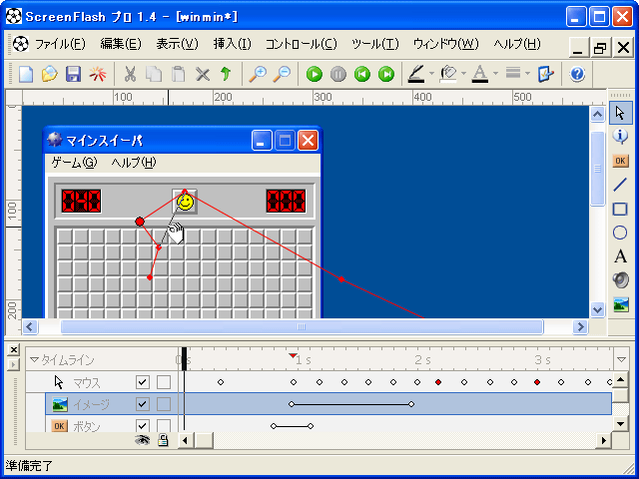Open the ファイル(F) menu
The height and width of the screenshot is (479, 639).
coord(60,44)
